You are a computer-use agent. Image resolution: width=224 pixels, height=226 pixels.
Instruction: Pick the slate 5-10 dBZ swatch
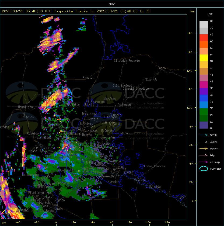click(204, 125)
